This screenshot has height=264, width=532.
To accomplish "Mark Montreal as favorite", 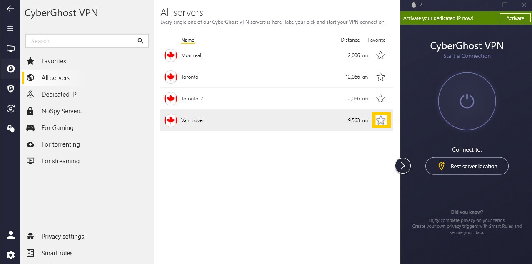I will click(x=380, y=55).
